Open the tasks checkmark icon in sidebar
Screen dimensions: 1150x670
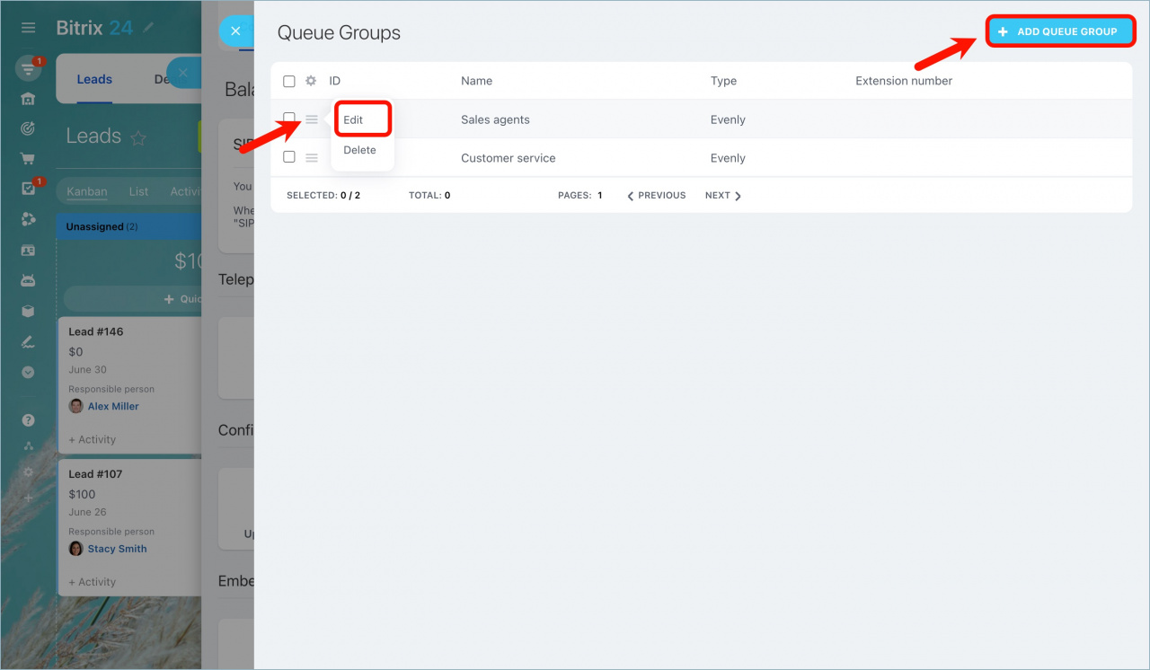point(28,189)
